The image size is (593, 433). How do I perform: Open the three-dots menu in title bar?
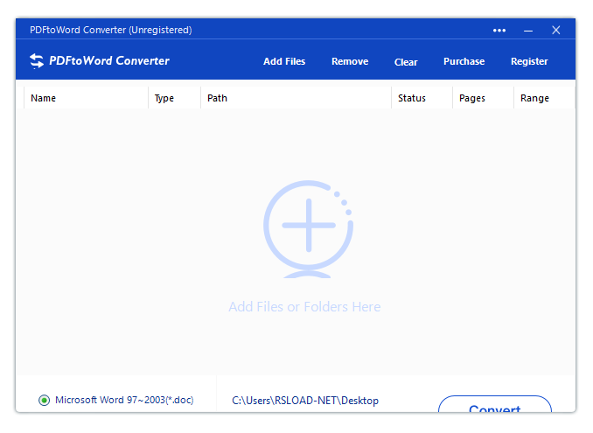(499, 31)
